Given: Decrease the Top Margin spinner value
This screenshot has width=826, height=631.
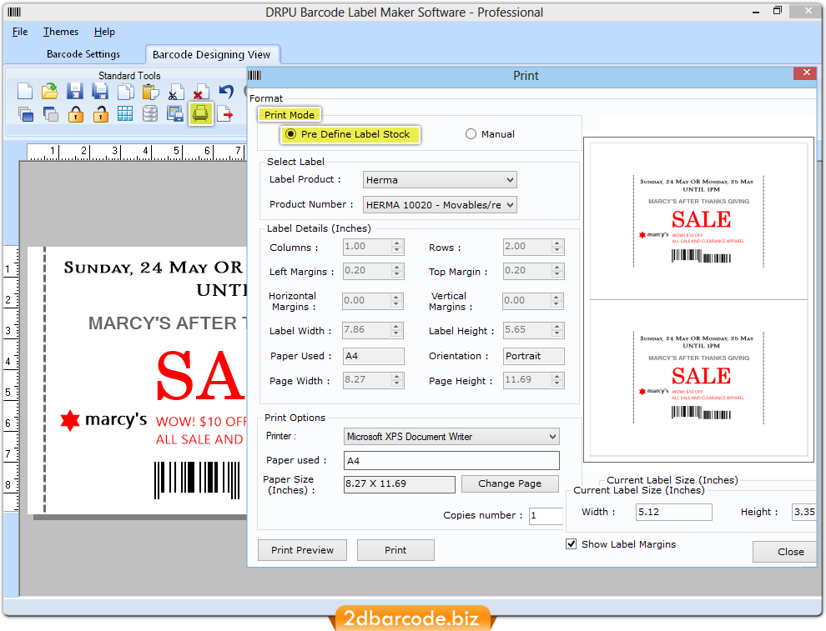Looking at the screenshot, I should (x=557, y=275).
